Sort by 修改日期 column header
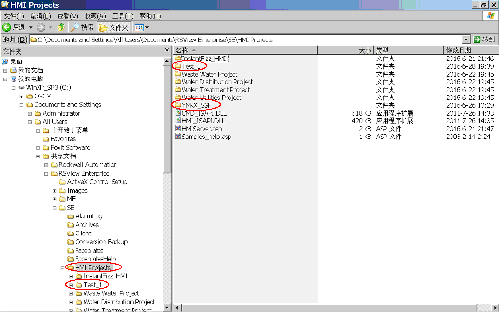The width and height of the screenshot is (499, 312). point(471,50)
